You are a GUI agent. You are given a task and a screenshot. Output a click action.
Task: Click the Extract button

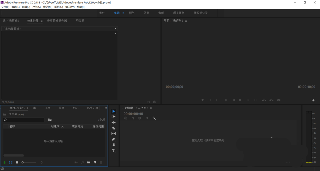(x=271, y=100)
